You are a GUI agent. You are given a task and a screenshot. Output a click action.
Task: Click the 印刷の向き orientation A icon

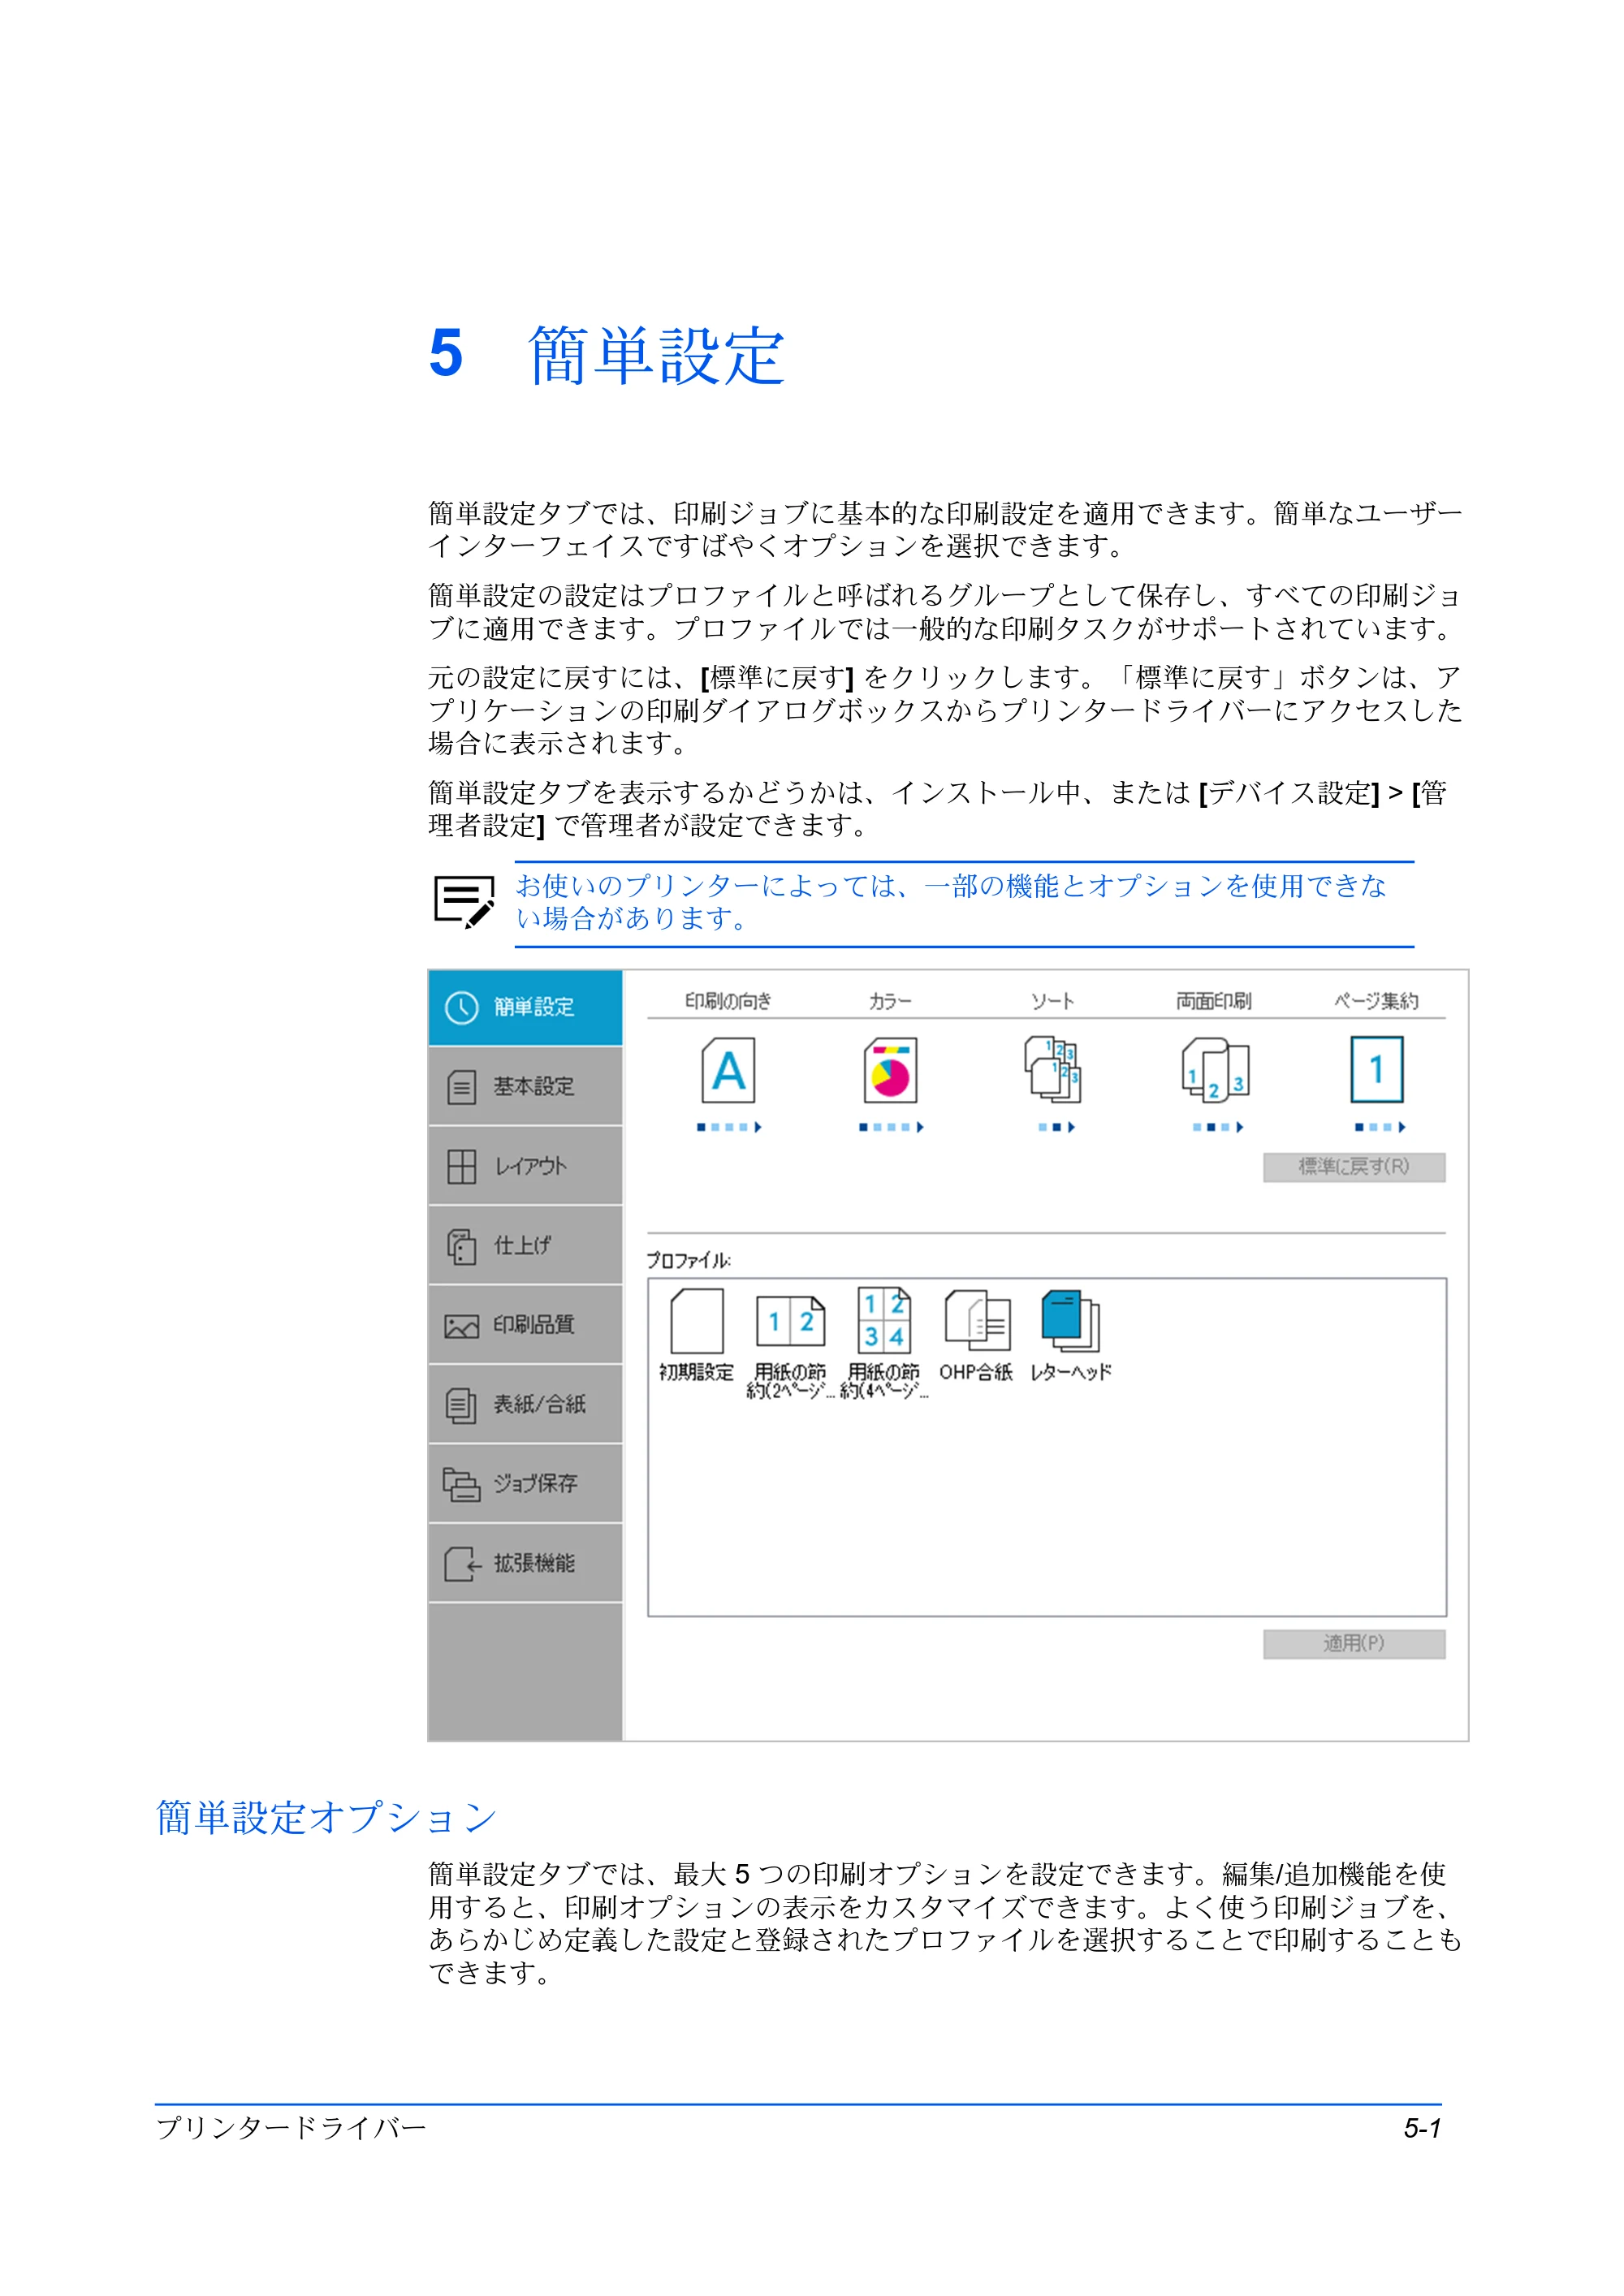728,1071
